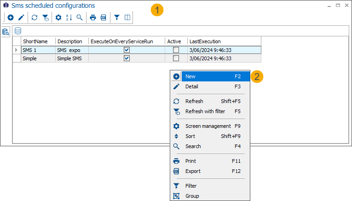
Task: Choose Print F11 from context menu
Action: click(211, 161)
